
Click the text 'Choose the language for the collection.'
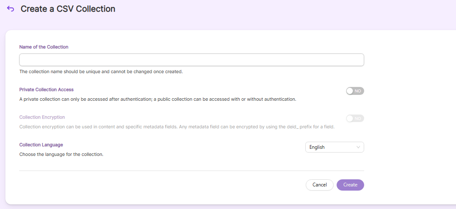click(61, 154)
